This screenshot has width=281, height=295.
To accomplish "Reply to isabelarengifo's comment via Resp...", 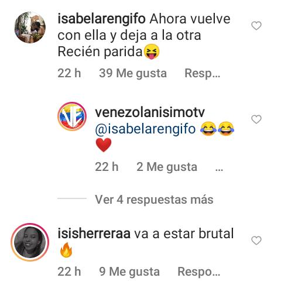I will coord(203,74).
